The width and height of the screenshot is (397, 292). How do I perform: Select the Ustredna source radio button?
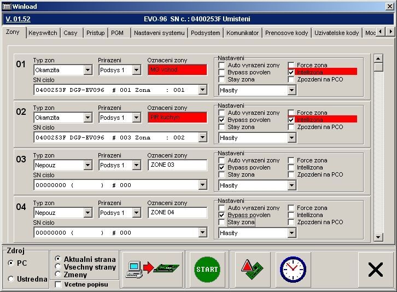tap(11, 279)
